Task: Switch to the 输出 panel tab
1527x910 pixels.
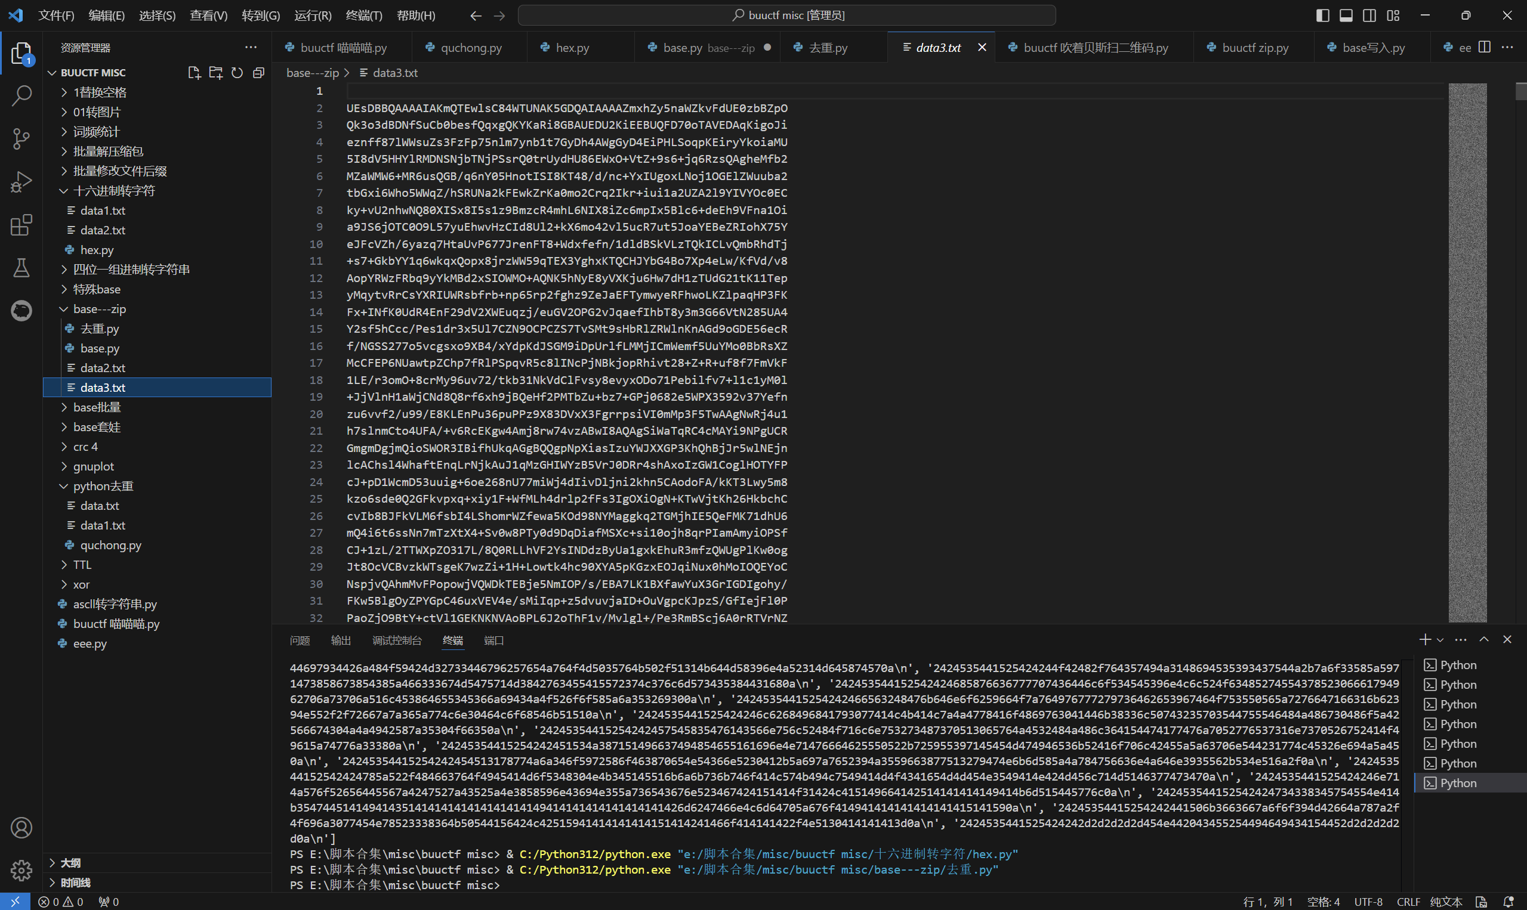Action: pos(341,640)
